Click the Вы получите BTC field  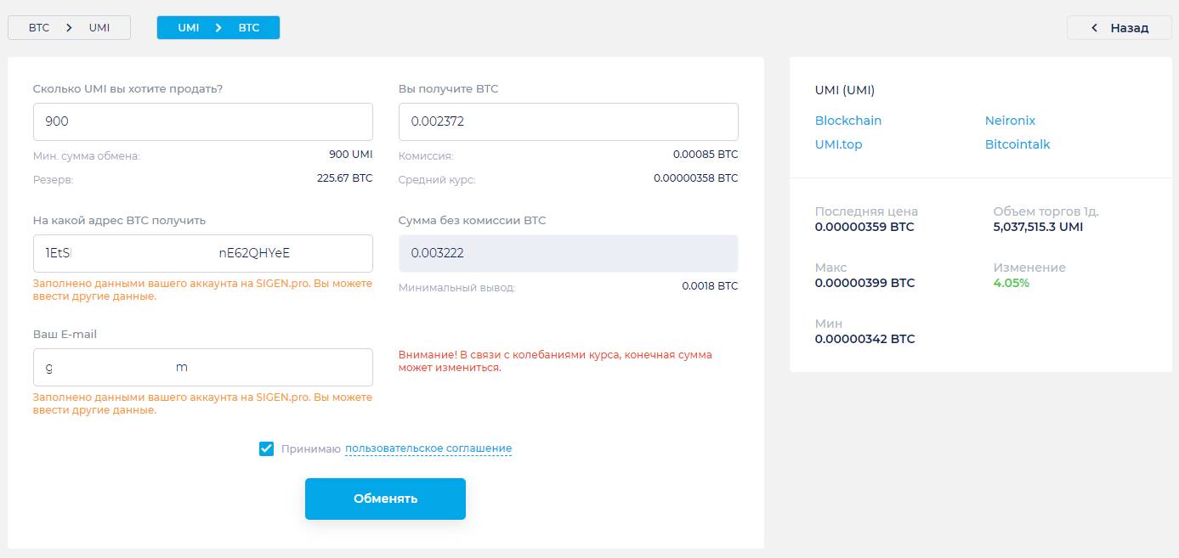(569, 121)
